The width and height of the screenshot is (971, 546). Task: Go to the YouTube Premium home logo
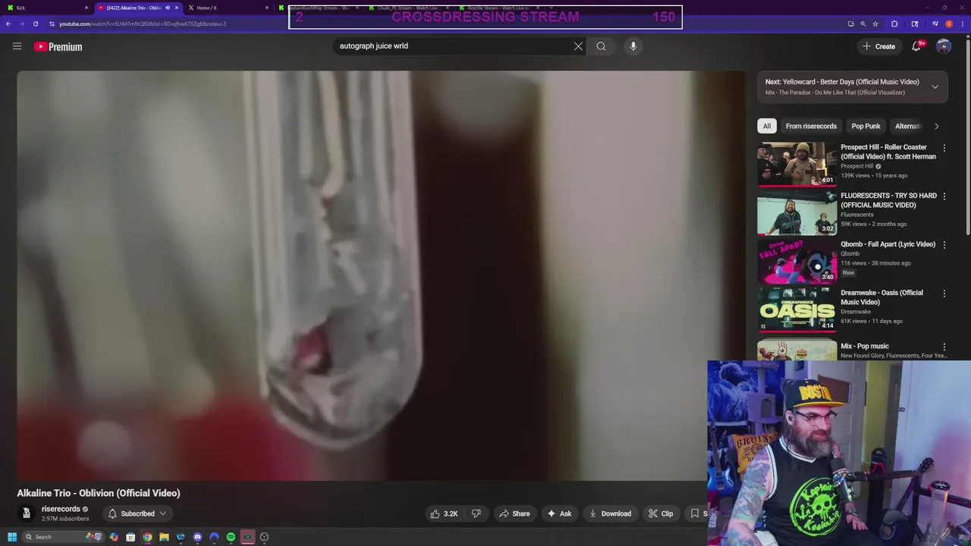click(x=58, y=47)
